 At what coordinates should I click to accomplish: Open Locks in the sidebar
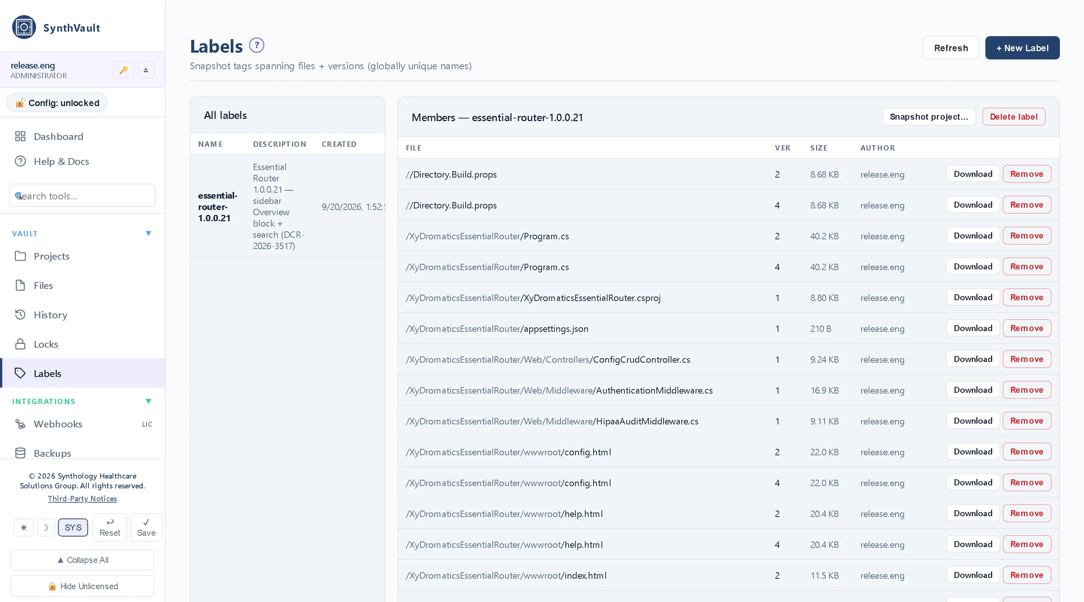(82, 344)
